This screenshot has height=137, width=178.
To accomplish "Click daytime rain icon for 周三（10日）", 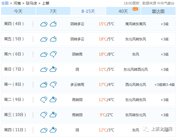I will pos(44,115).
